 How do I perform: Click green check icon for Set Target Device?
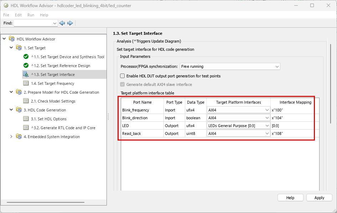pyautogui.click(x=26, y=57)
